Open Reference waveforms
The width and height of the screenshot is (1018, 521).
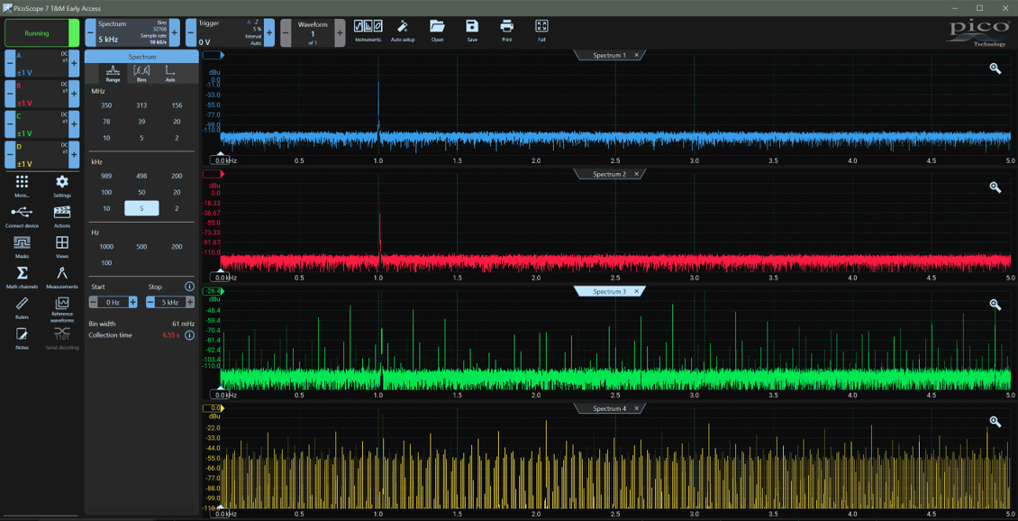click(x=61, y=307)
